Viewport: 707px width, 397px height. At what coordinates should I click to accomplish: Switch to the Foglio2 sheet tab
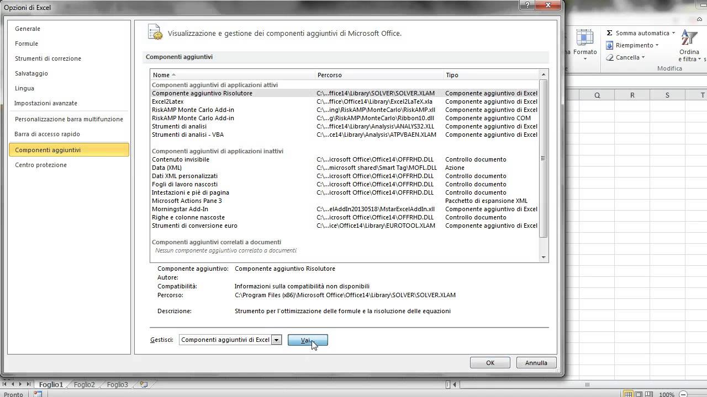[x=85, y=385]
